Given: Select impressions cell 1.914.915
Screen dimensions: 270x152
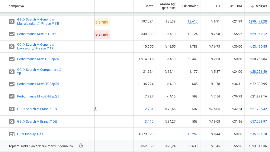Looking at the screenshot, I should (x=146, y=59).
